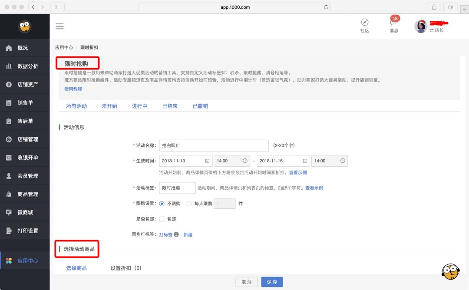Screen dimensions: 469x290
Task: Save the activity with 保存
Action: click(x=272, y=282)
